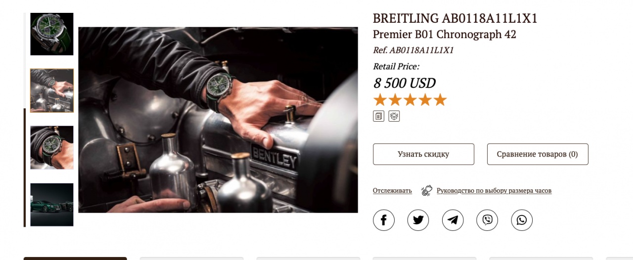633x260 pixels.
Task: Select the green watch close-up thumbnail
Action: [x=52, y=34]
